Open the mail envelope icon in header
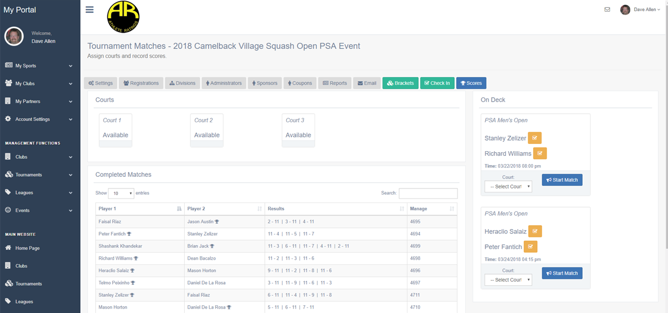The width and height of the screenshot is (668, 313). [x=607, y=9]
